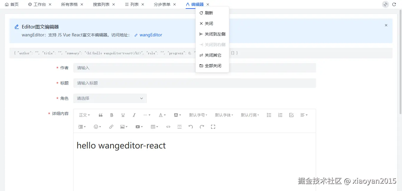Insert a bulleted list

pyautogui.click(x=269, y=115)
